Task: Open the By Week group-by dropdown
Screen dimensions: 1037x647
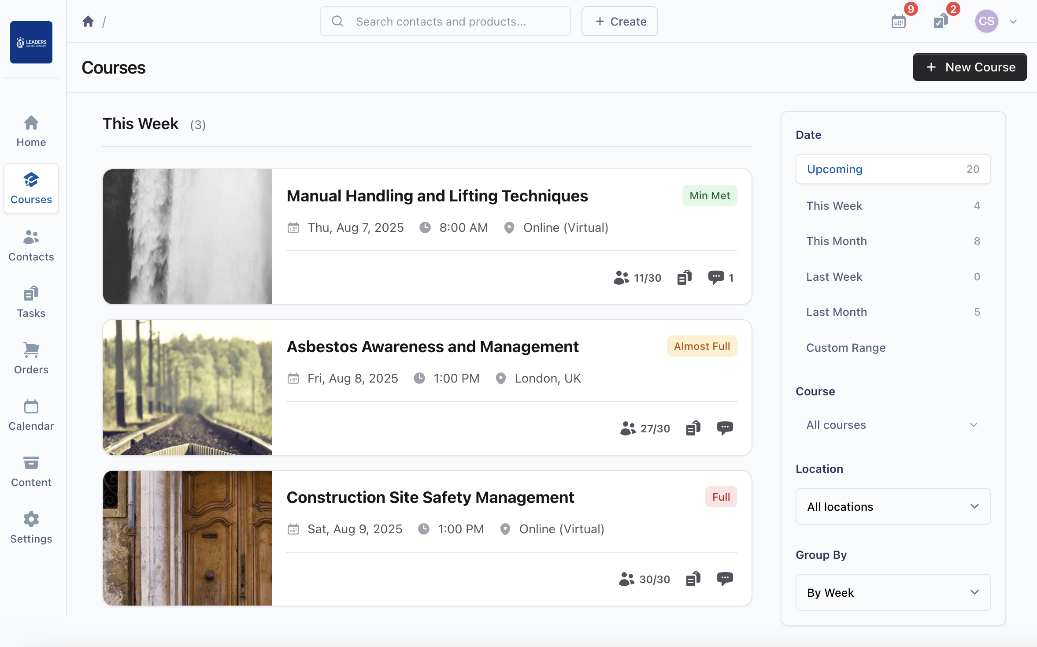Action: (893, 592)
